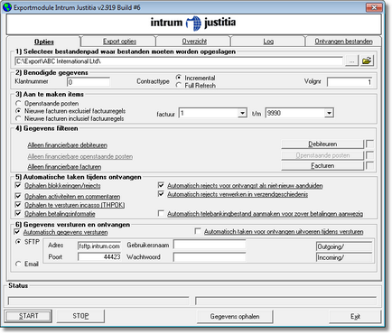The image size is (392, 334).
Task: Click the Facturen filter button
Action: [x=322, y=165]
